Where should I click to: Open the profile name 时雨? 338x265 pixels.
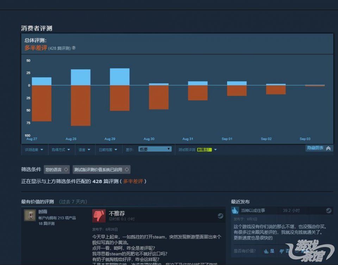pos(43,212)
